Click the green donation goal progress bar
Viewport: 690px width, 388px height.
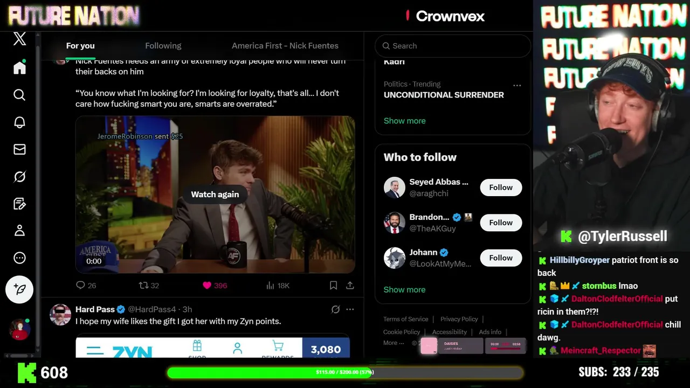(345, 372)
